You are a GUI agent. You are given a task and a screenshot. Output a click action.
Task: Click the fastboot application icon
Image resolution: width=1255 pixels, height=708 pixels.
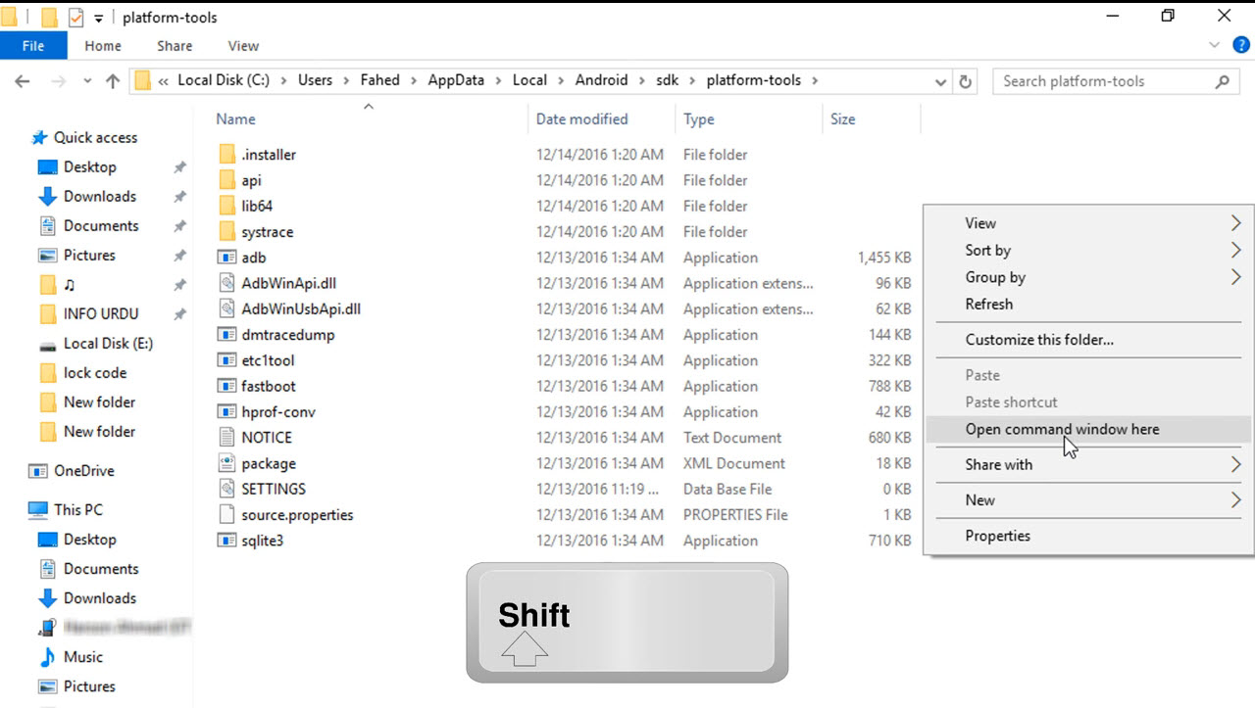(x=226, y=386)
